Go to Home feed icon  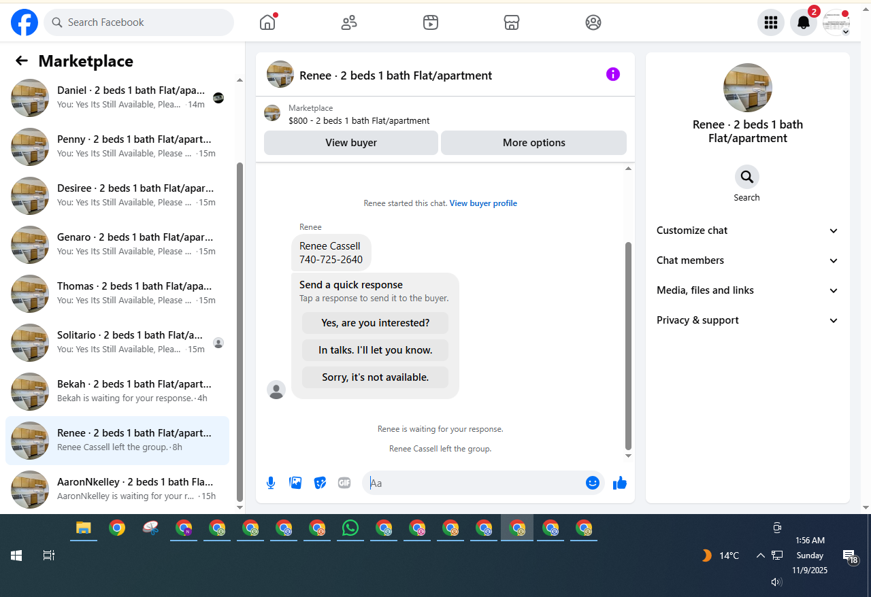pos(267,22)
